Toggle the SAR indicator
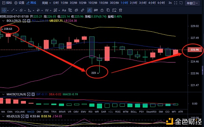 104,112
